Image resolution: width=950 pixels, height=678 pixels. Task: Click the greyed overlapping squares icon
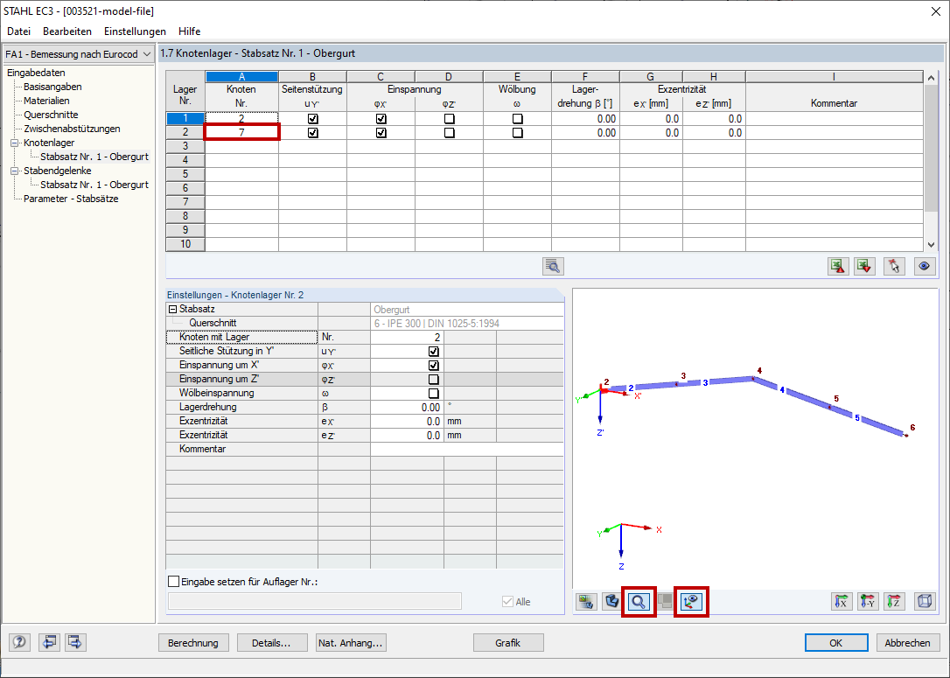point(665,602)
